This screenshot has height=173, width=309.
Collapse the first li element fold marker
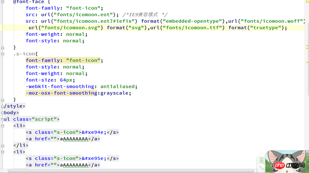(x=3, y=126)
